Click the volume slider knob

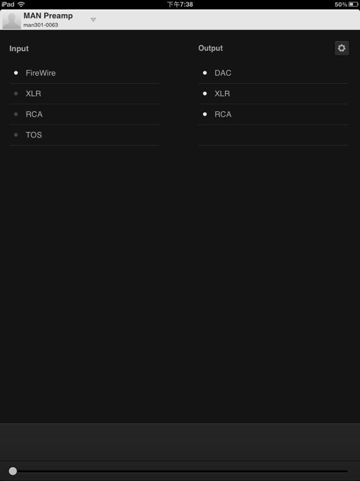13,471
